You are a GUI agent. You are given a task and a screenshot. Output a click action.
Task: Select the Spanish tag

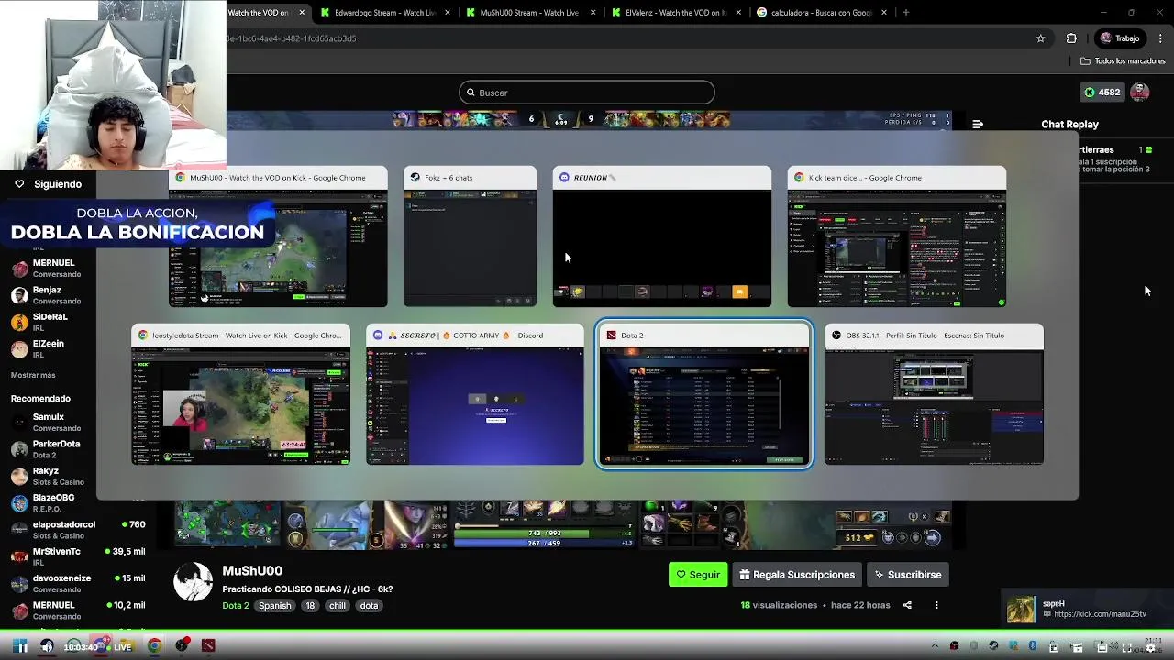[274, 605]
